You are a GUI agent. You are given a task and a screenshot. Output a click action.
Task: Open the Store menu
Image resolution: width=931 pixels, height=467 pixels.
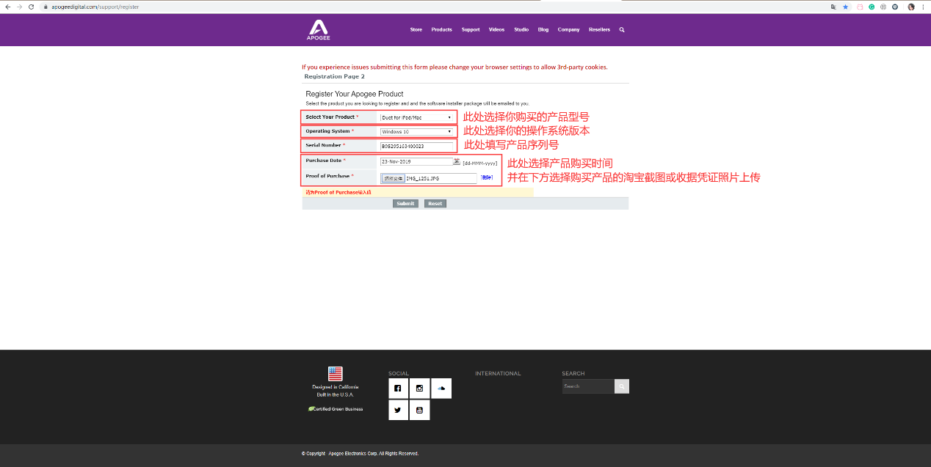(416, 30)
